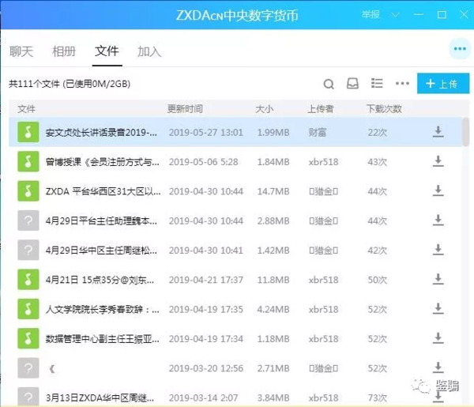Switch to the 聊天 tab
The height and width of the screenshot is (407, 474).
click(21, 52)
